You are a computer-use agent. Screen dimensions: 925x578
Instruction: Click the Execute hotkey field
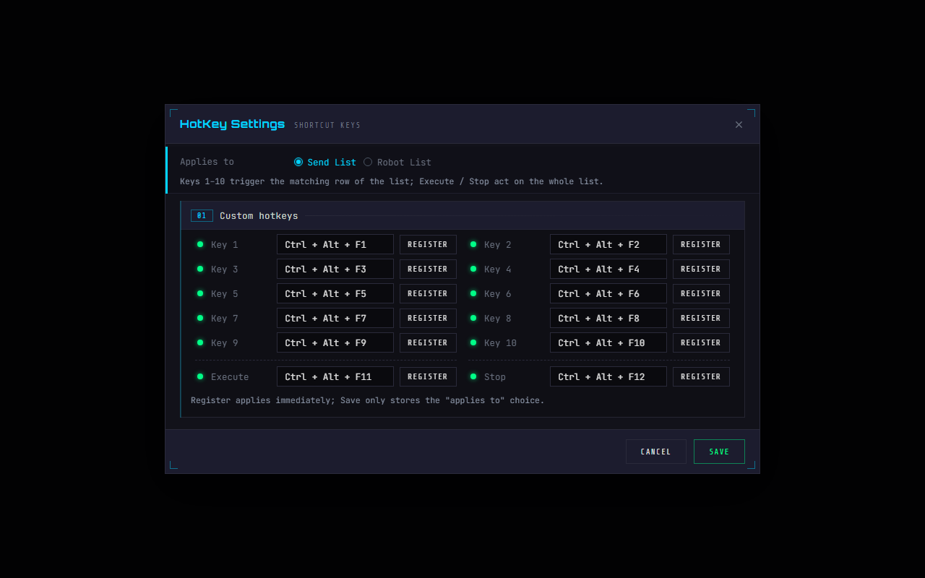click(335, 376)
